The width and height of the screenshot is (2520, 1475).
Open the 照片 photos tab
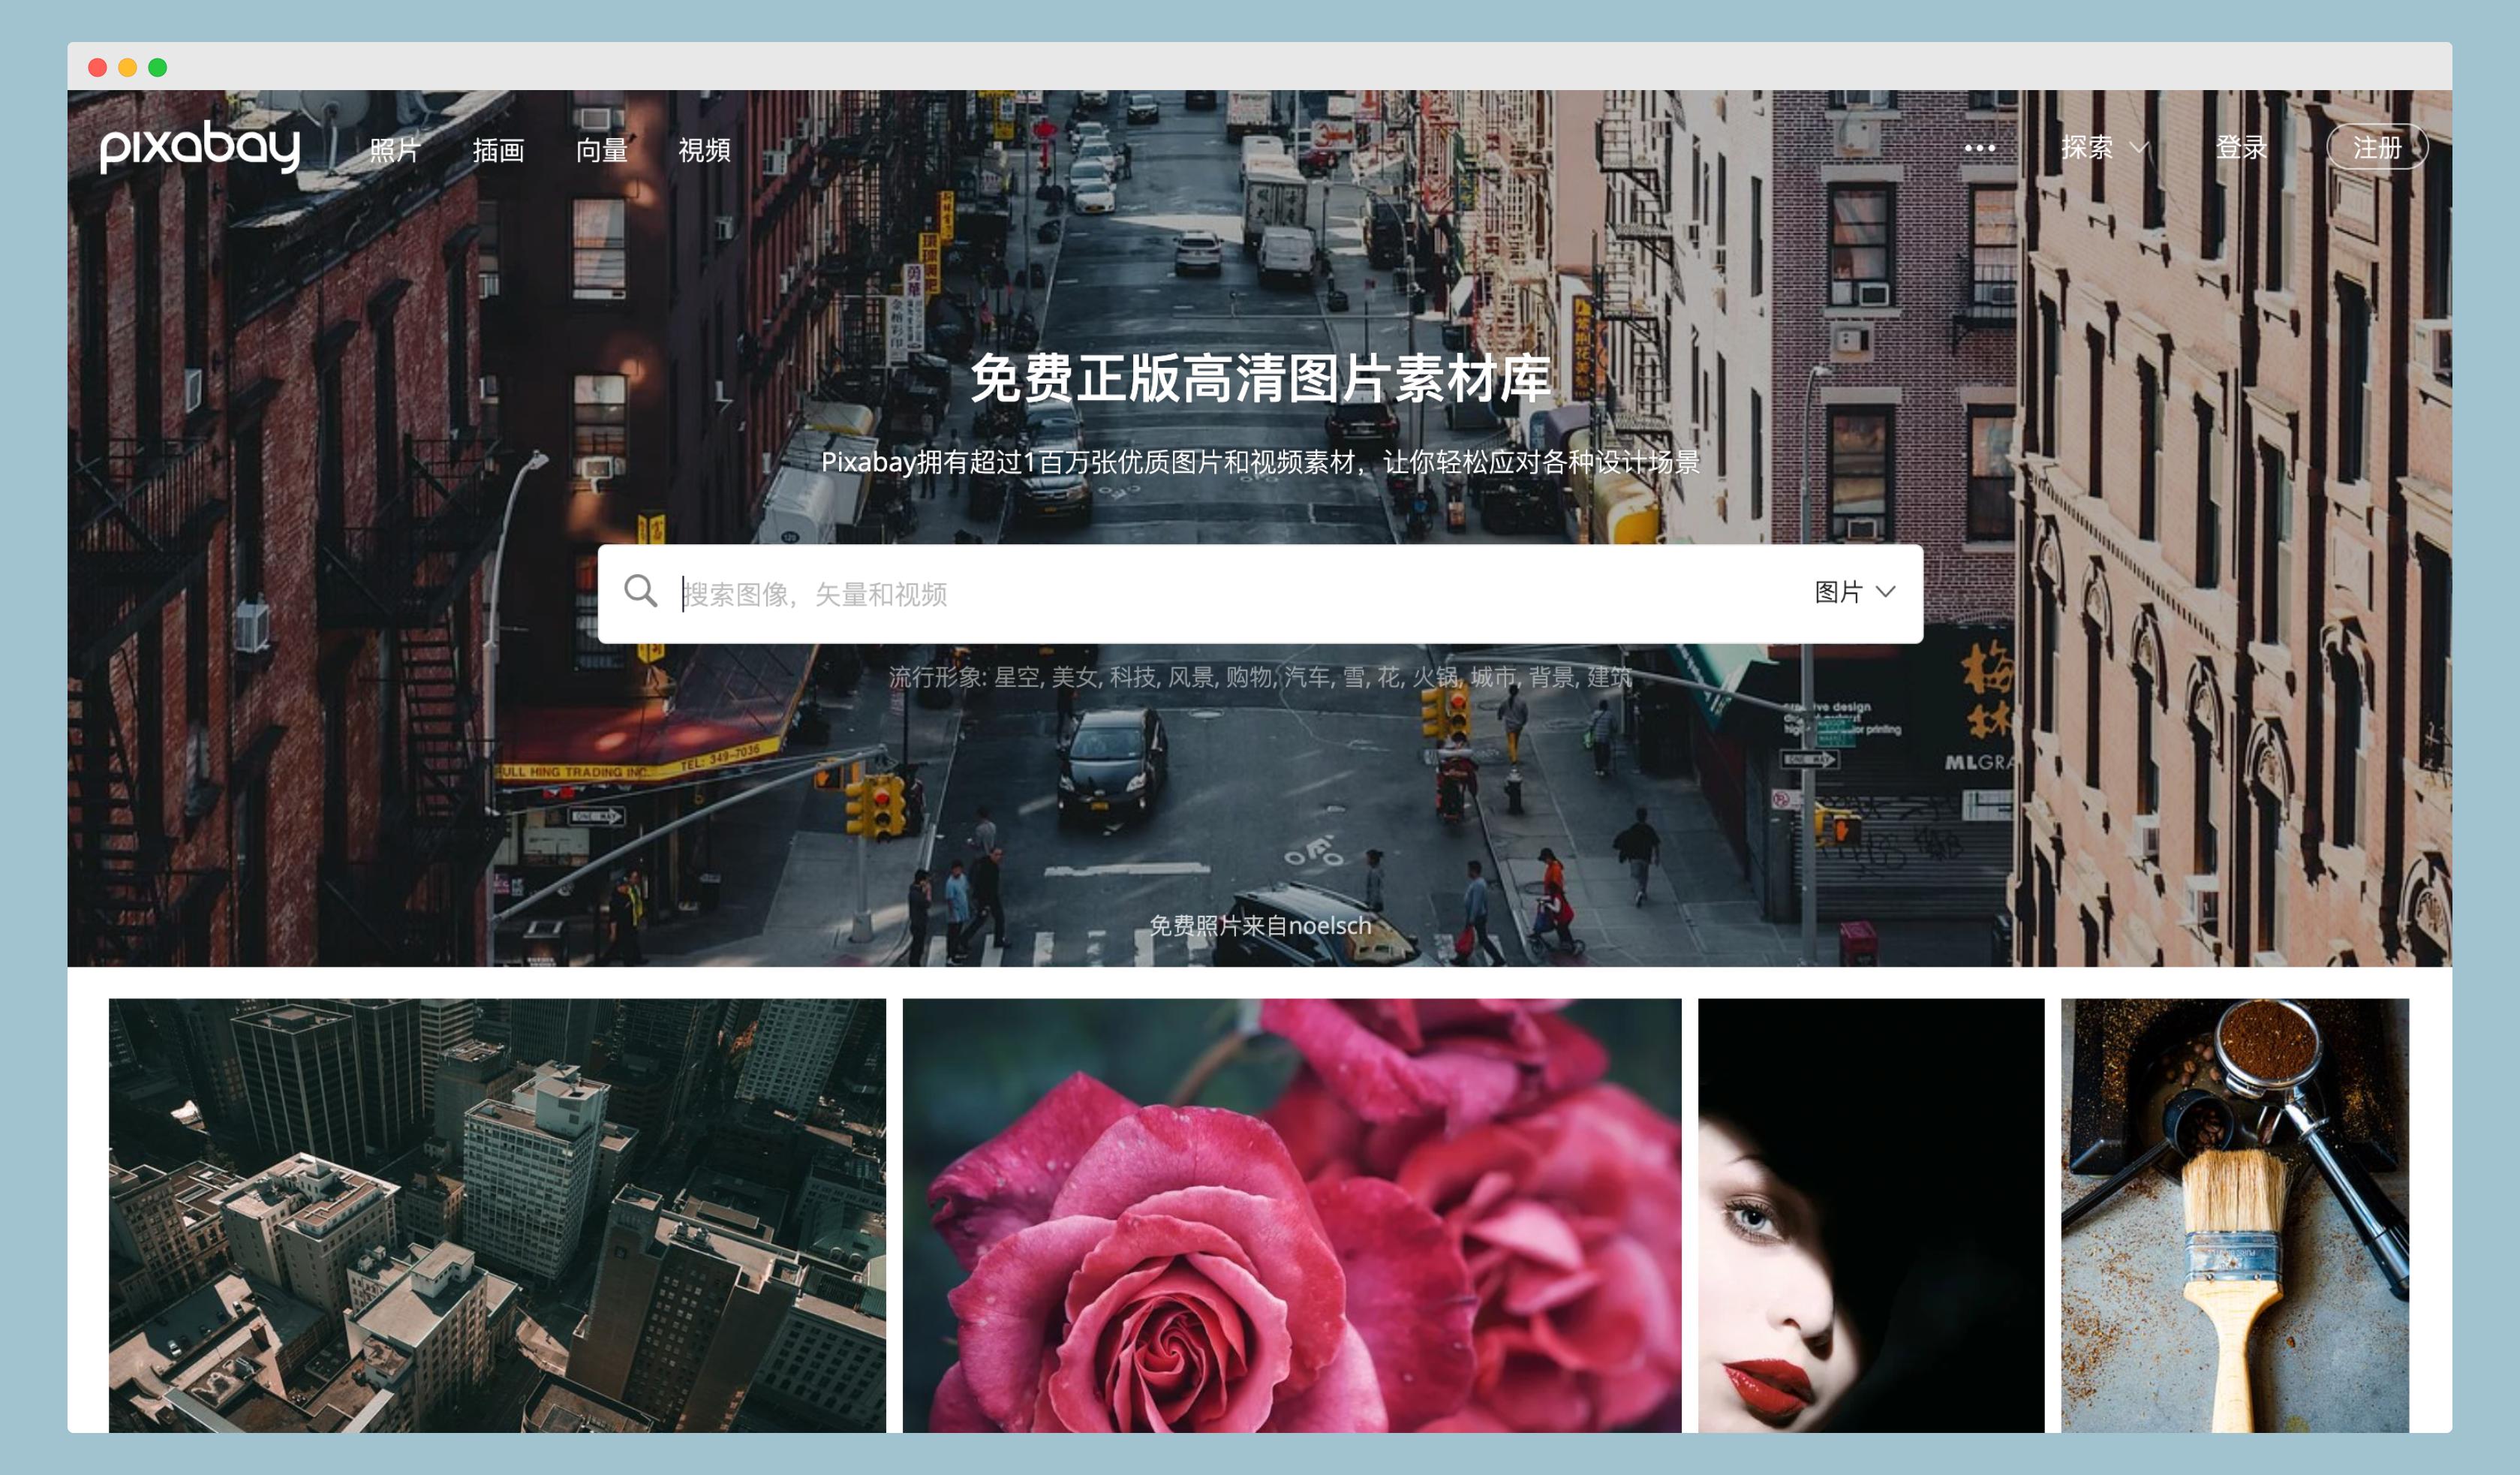tap(394, 150)
